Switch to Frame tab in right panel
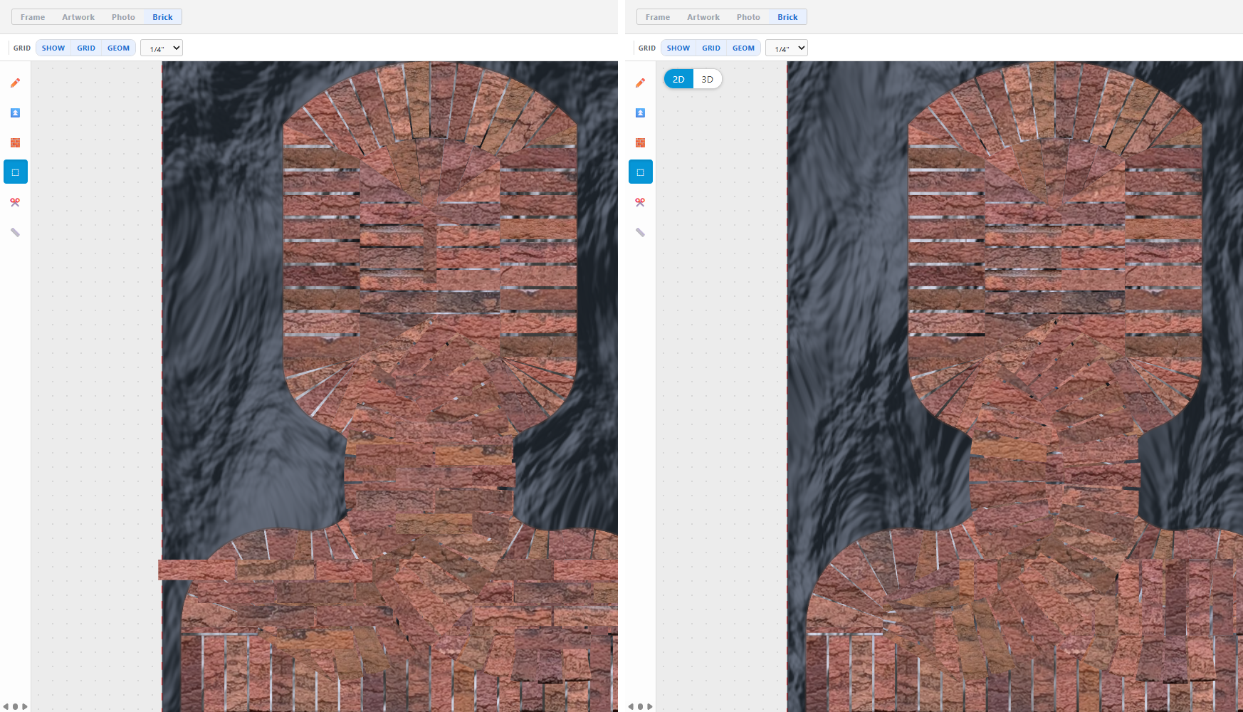The height and width of the screenshot is (712, 1243). pos(658,17)
